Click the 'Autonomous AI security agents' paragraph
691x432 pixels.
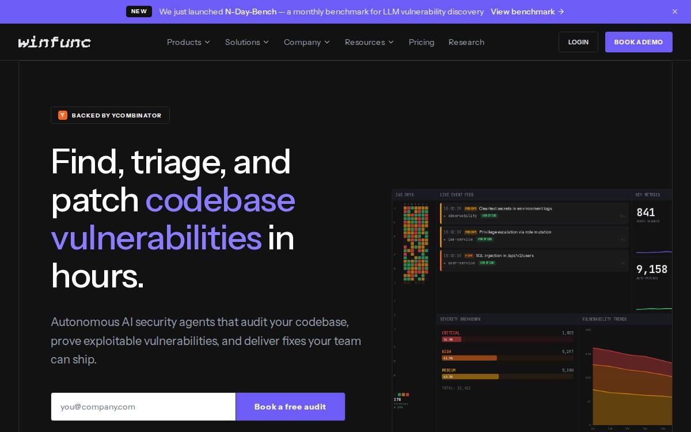(206, 340)
